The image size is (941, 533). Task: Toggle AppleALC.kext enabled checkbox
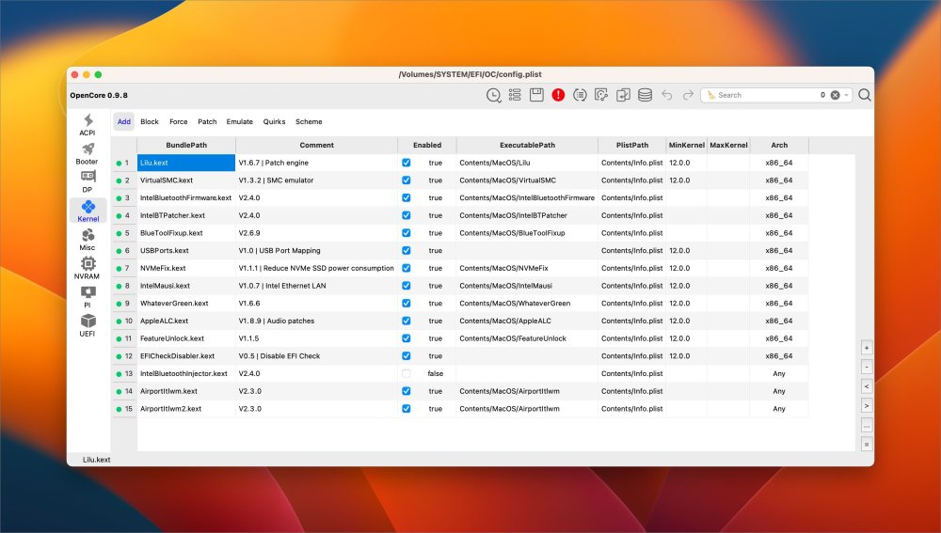pyautogui.click(x=407, y=321)
